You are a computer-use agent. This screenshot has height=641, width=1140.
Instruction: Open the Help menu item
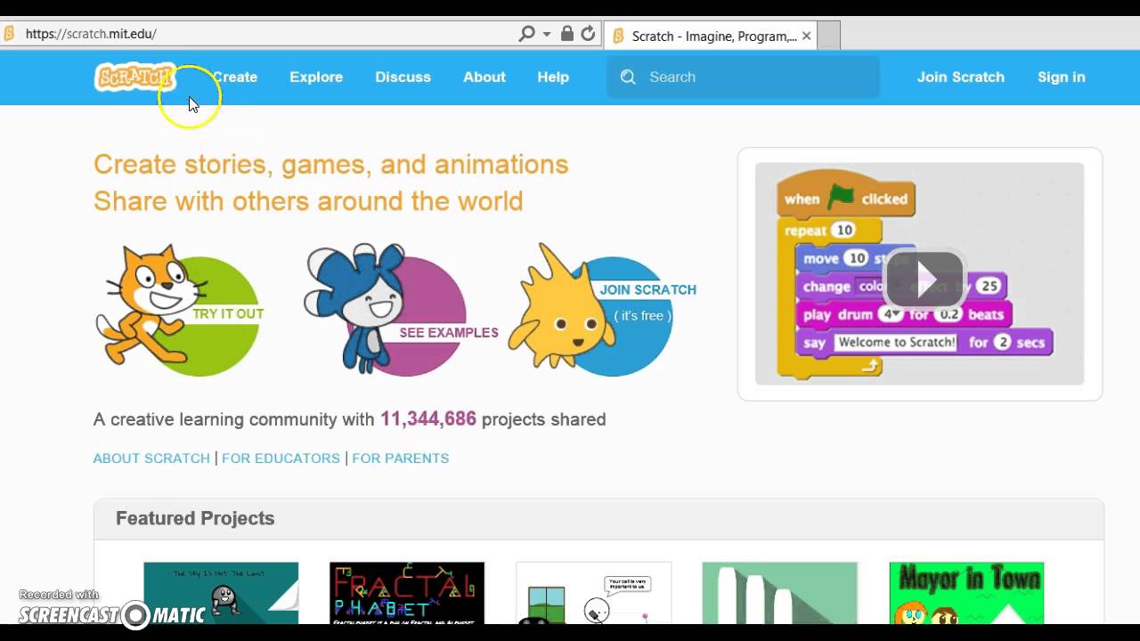coord(553,77)
